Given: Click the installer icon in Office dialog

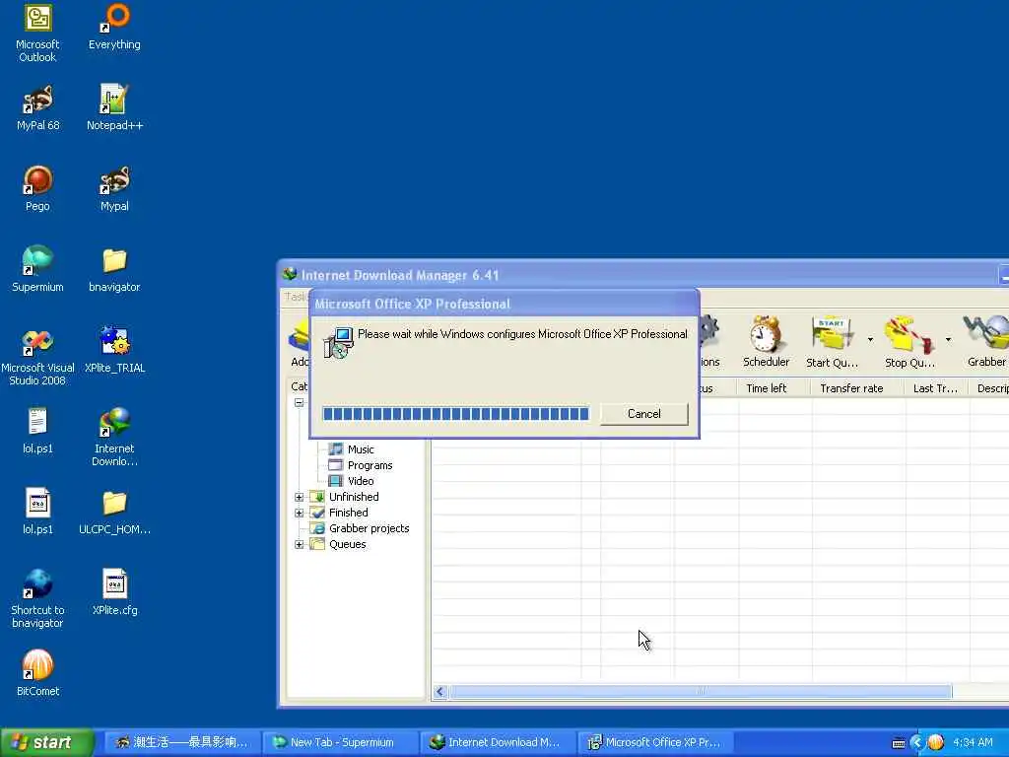Looking at the screenshot, I should click(339, 342).
